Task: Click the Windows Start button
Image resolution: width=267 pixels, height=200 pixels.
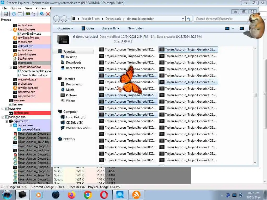Action: click(7, 195)
